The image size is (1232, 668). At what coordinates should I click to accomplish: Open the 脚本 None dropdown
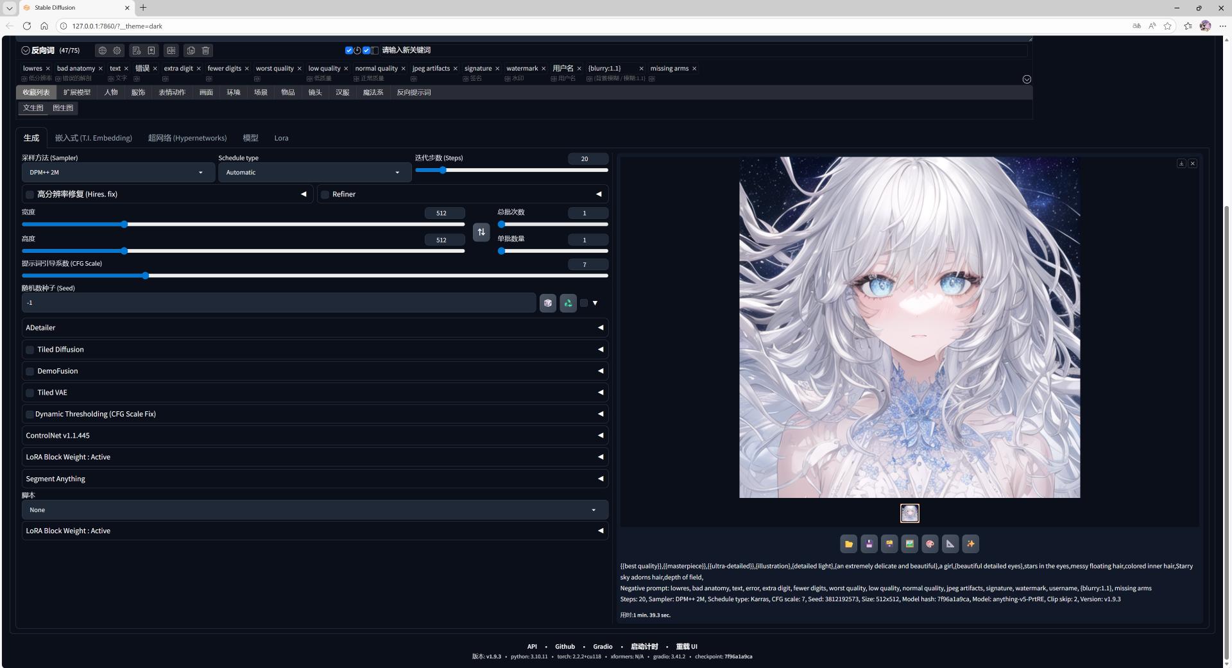[314, 510]
